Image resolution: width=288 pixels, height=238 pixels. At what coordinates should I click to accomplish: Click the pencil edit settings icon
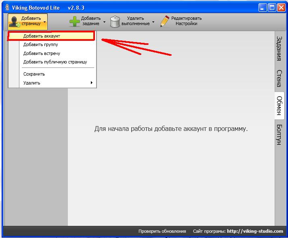(164, 21)
